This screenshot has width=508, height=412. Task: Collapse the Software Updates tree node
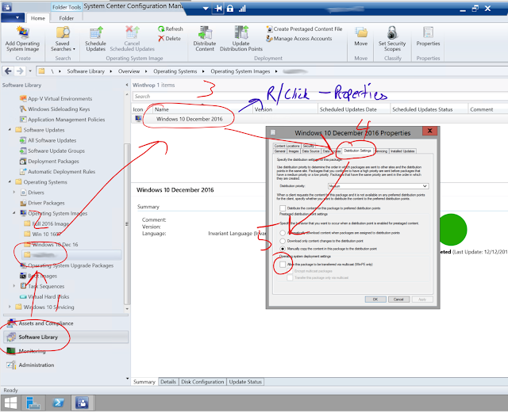(10, 130)
